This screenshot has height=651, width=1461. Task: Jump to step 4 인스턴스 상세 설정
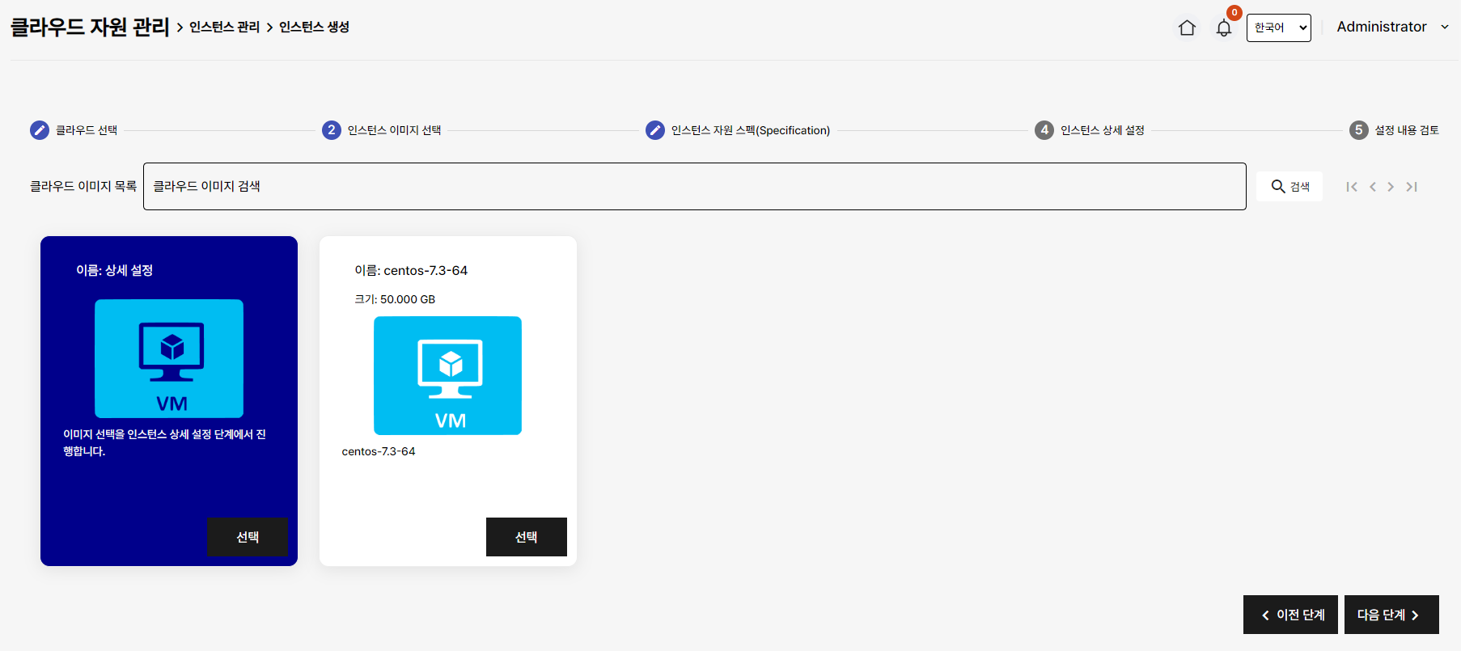point(1044,130)
